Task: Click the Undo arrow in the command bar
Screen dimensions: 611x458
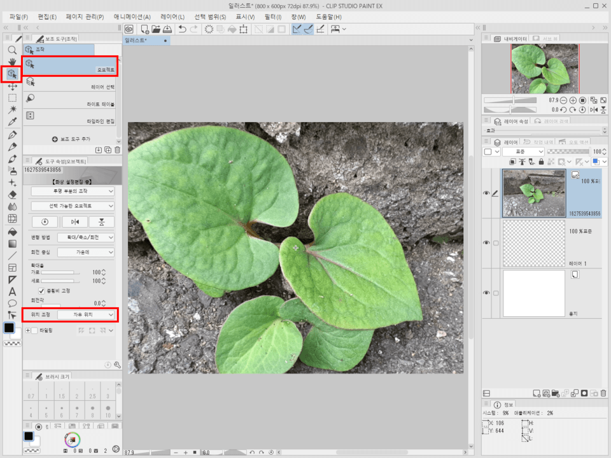Action: click(x=184, y=29)
